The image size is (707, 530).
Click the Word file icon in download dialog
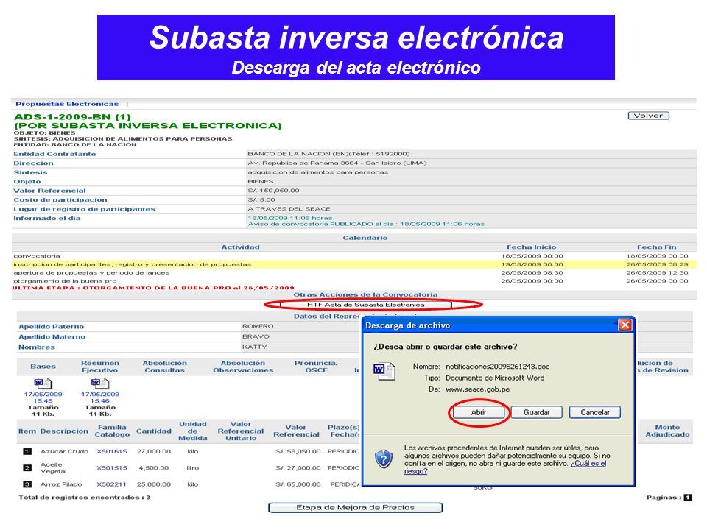[x=384, y=372]
